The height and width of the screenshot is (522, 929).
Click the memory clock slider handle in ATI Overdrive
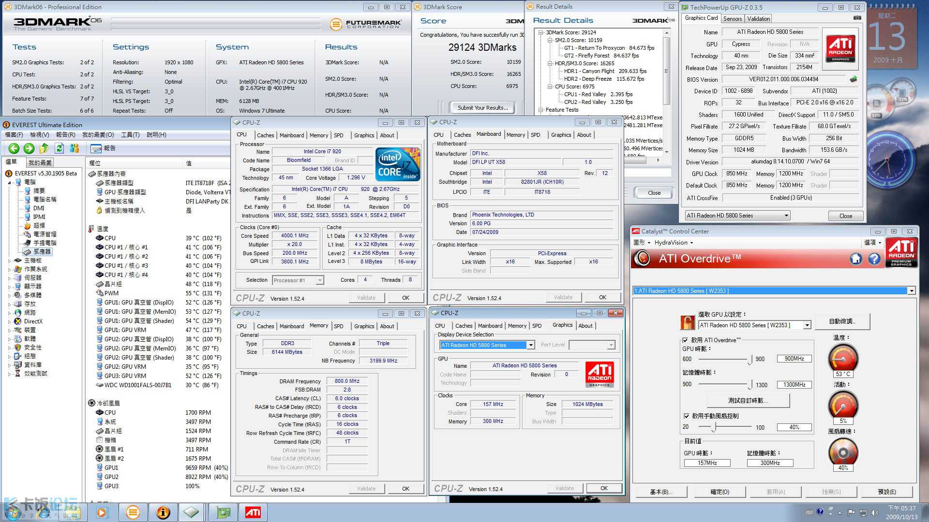click(750, 385)
